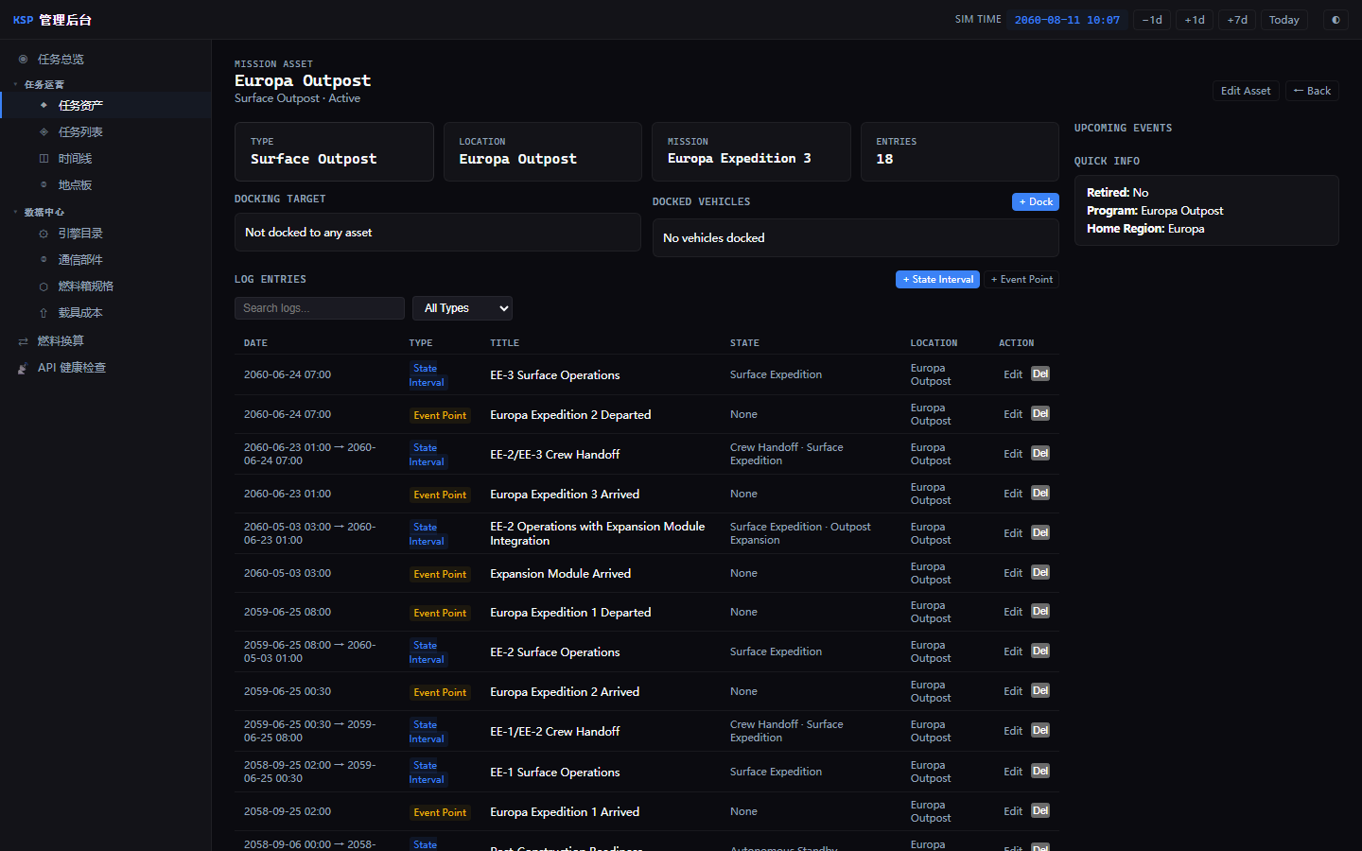Delete the Europa Expedition 2 Departed entry

pos(1040,413)
